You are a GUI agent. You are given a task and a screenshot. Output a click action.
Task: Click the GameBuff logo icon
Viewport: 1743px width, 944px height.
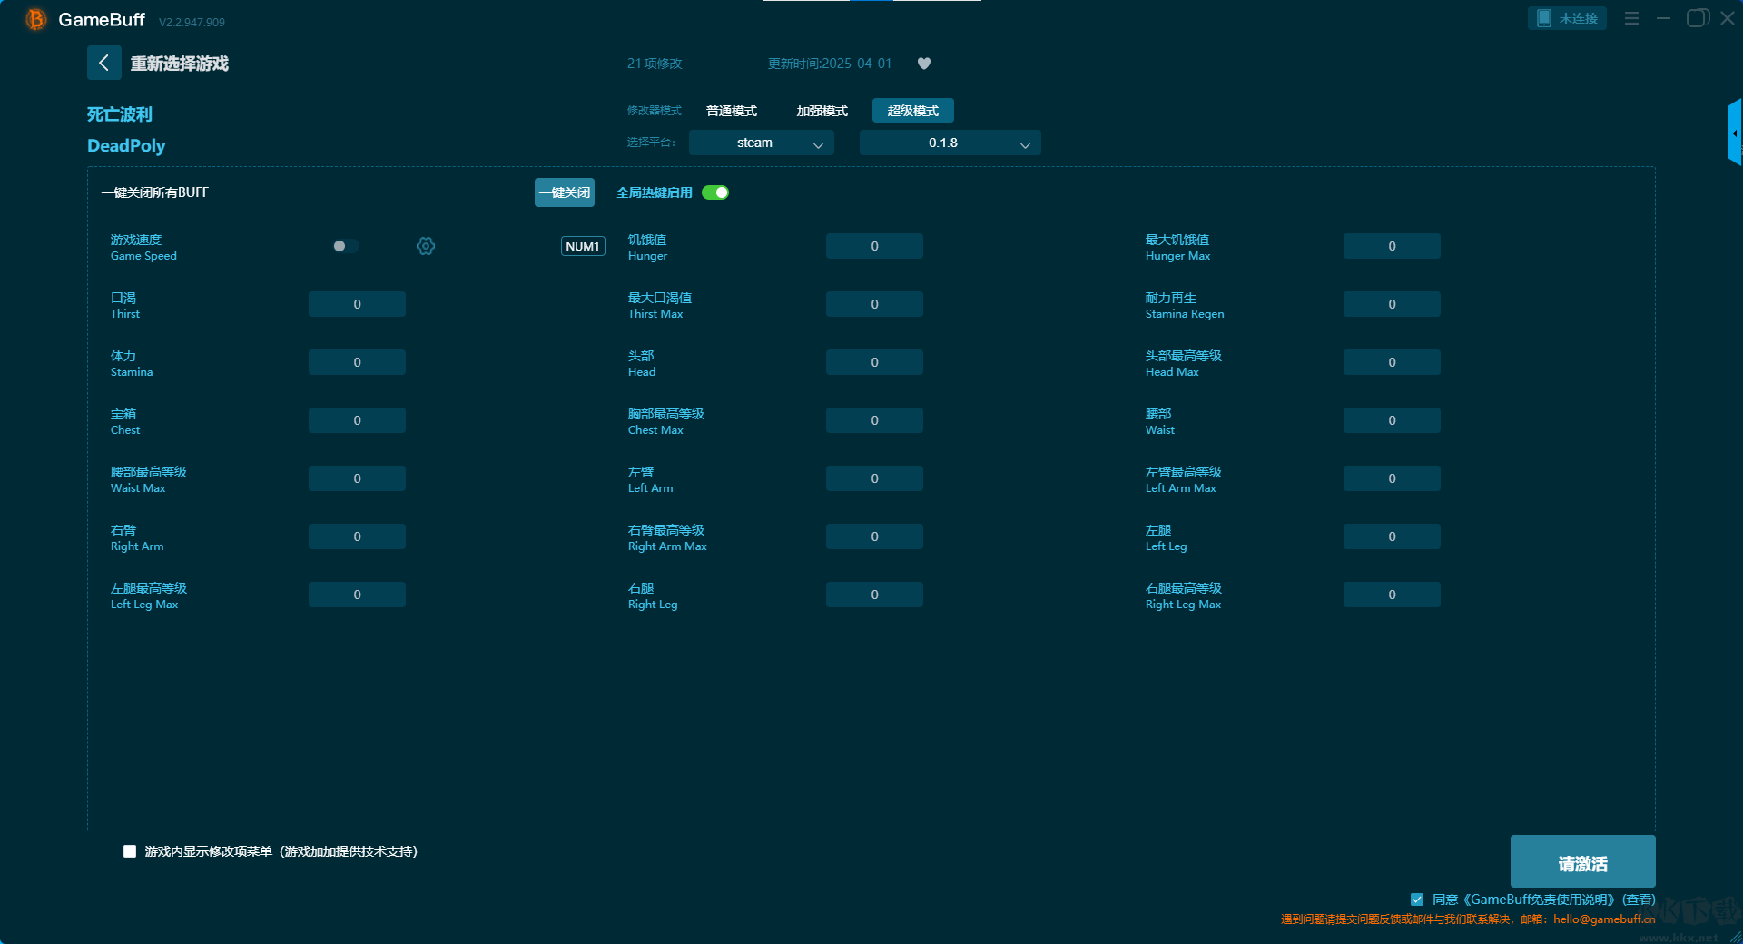35,19
